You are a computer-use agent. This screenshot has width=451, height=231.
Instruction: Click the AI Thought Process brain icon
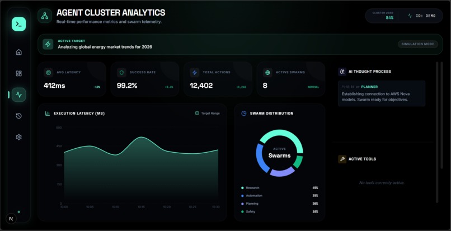click(x=342, y=72)
